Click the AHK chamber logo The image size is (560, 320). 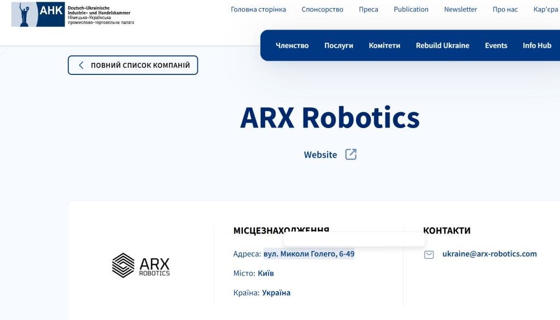[x=72, y=15]
